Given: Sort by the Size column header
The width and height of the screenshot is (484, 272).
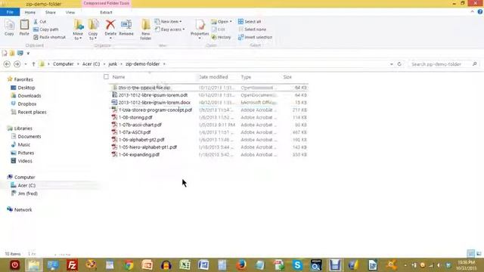Looking at the screenshot, I should click(287, 77).
